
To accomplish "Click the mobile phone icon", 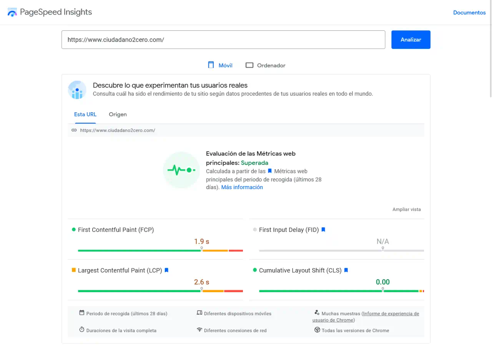I will click(211, 65).
